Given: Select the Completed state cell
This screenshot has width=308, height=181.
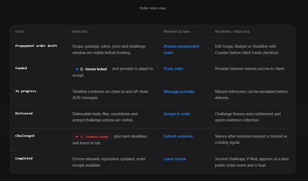Looking at the screenshot, I should pos(24,158).
